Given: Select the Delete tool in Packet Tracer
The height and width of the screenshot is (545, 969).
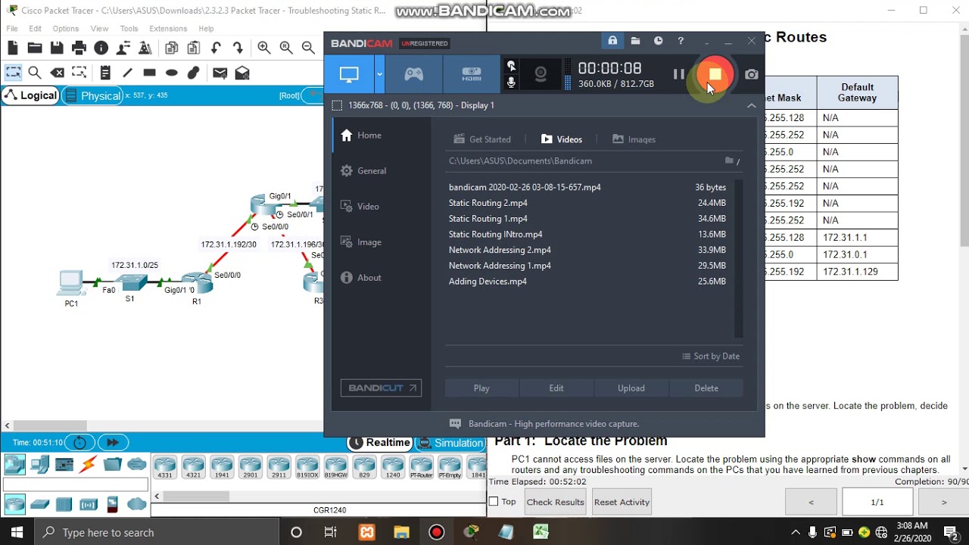Looking at the screenshot, I should pos(57,73).
